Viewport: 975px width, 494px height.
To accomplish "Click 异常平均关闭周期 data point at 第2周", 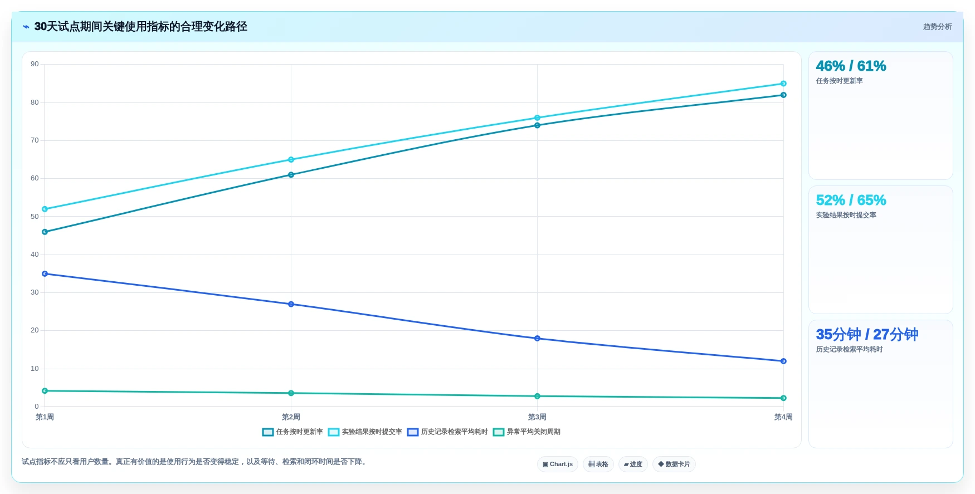I will [x=291, y=393].
